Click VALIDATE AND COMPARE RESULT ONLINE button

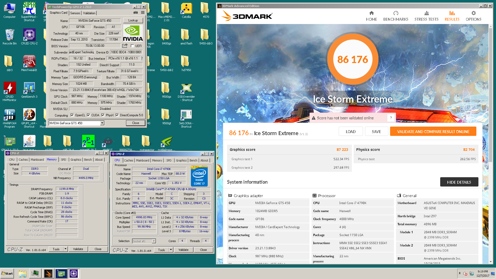pos(433,131)
